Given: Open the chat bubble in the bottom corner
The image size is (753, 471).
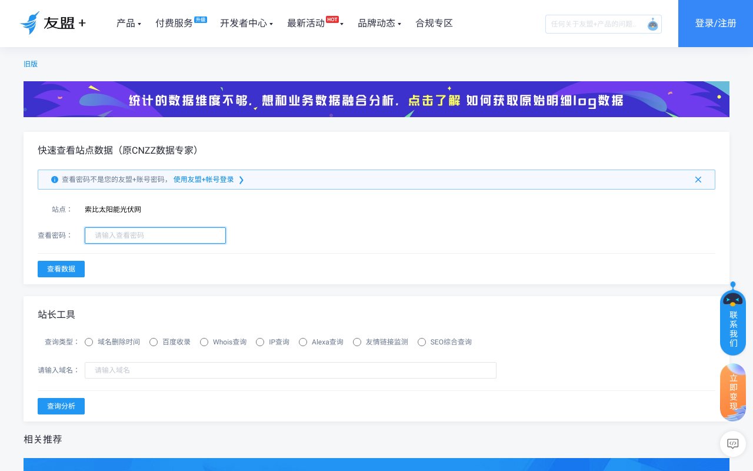Looking at the screenshot, I should pyautogui.click(x=733, y=444).
